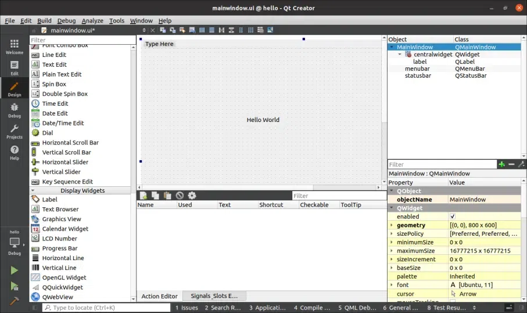Activate Edit Signals/Slots toolbar icon

(x=173, y=30)
